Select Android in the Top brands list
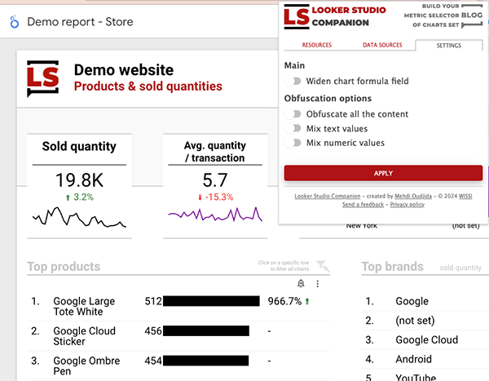The width and height of the screenshot is (489, 381). (413, 359)
